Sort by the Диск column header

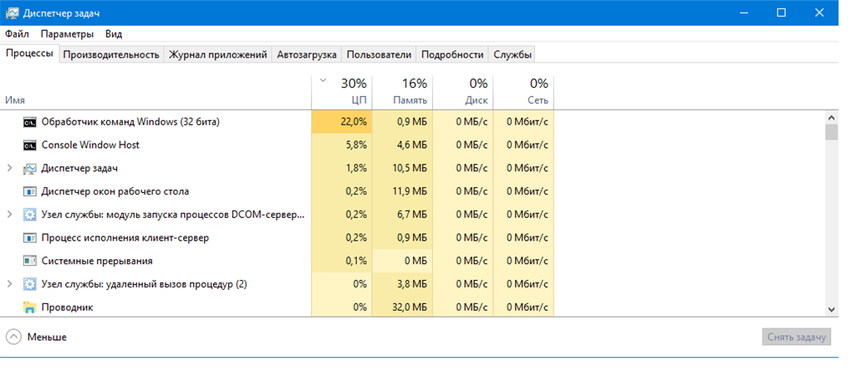[x=463, y=92]
